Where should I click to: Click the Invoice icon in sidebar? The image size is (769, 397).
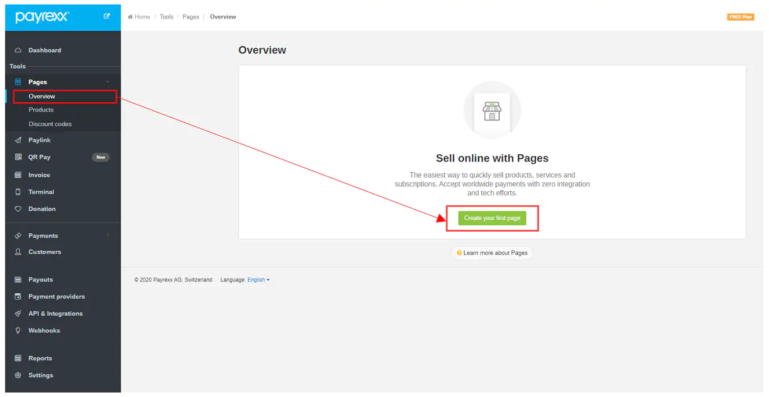18,175
